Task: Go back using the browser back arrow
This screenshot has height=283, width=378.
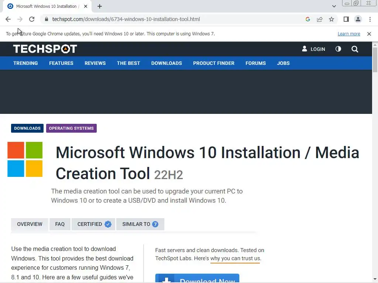Action: (x=8, y=19)
